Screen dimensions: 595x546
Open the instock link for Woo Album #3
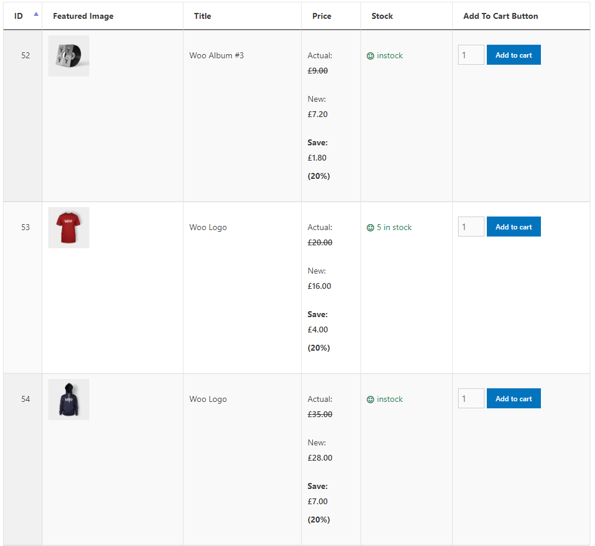(389, 55)
